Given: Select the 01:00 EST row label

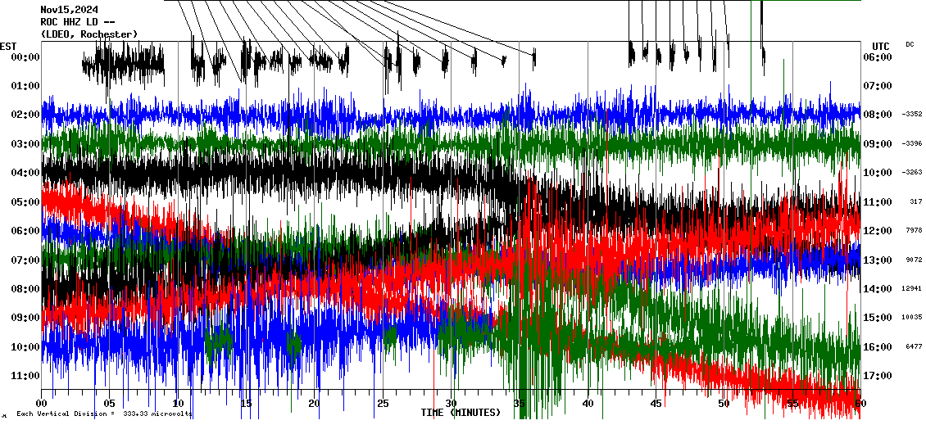Looking at the screenshot, I should [25, 86].
